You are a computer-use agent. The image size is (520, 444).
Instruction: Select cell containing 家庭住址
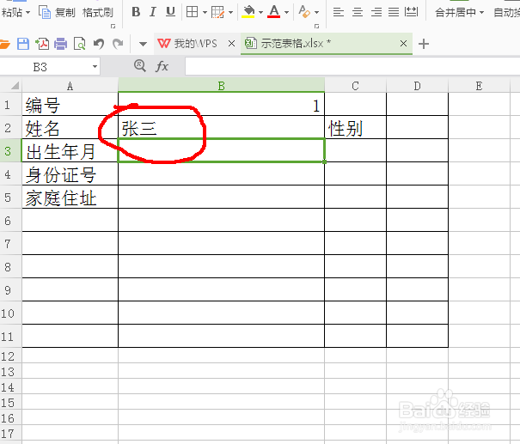pos(70,198)
